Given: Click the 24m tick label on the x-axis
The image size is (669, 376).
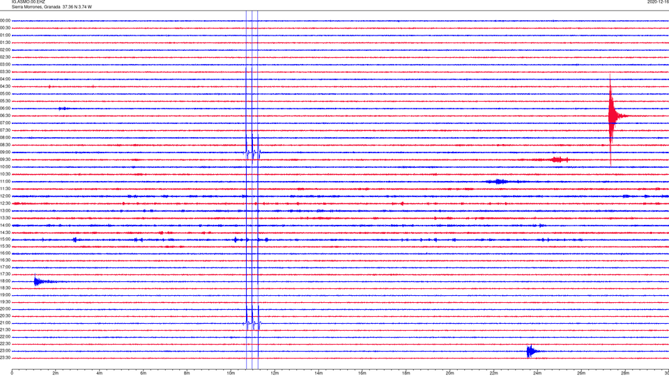Looking at the screenshot, I should [x=537, y=373].
